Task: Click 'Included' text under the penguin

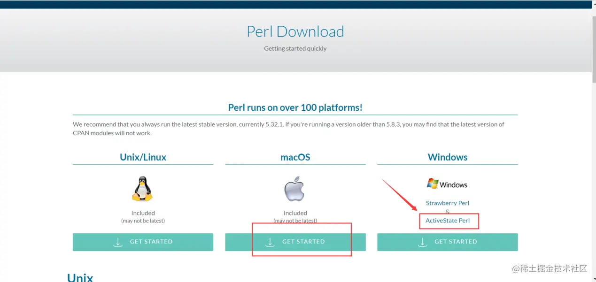Action: pos(143,213)
